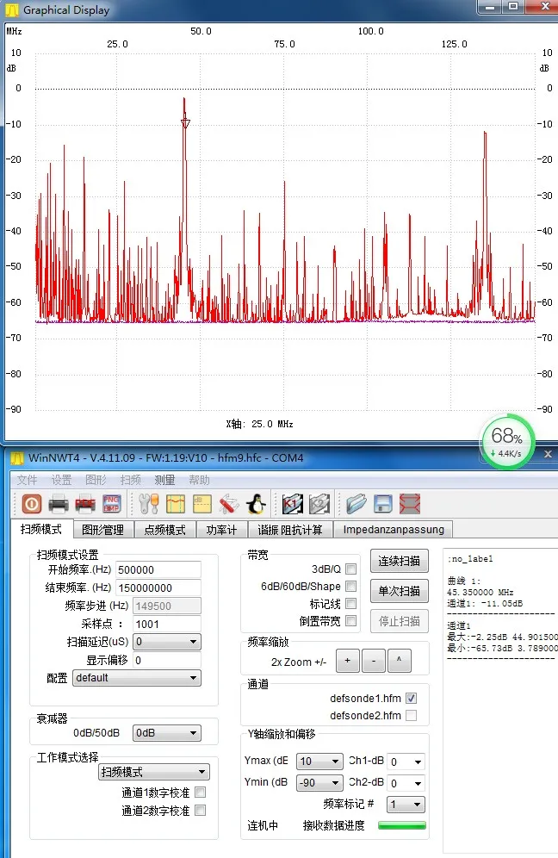Click the red PDF print icon
Image resolution: width=558 pixels, height=858 pixels.
point(84,504)
